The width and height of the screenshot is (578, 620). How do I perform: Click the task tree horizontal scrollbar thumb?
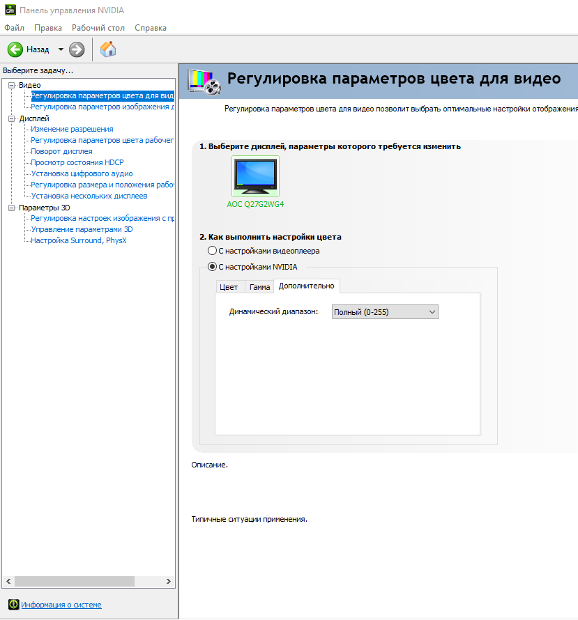coord(75,581)
